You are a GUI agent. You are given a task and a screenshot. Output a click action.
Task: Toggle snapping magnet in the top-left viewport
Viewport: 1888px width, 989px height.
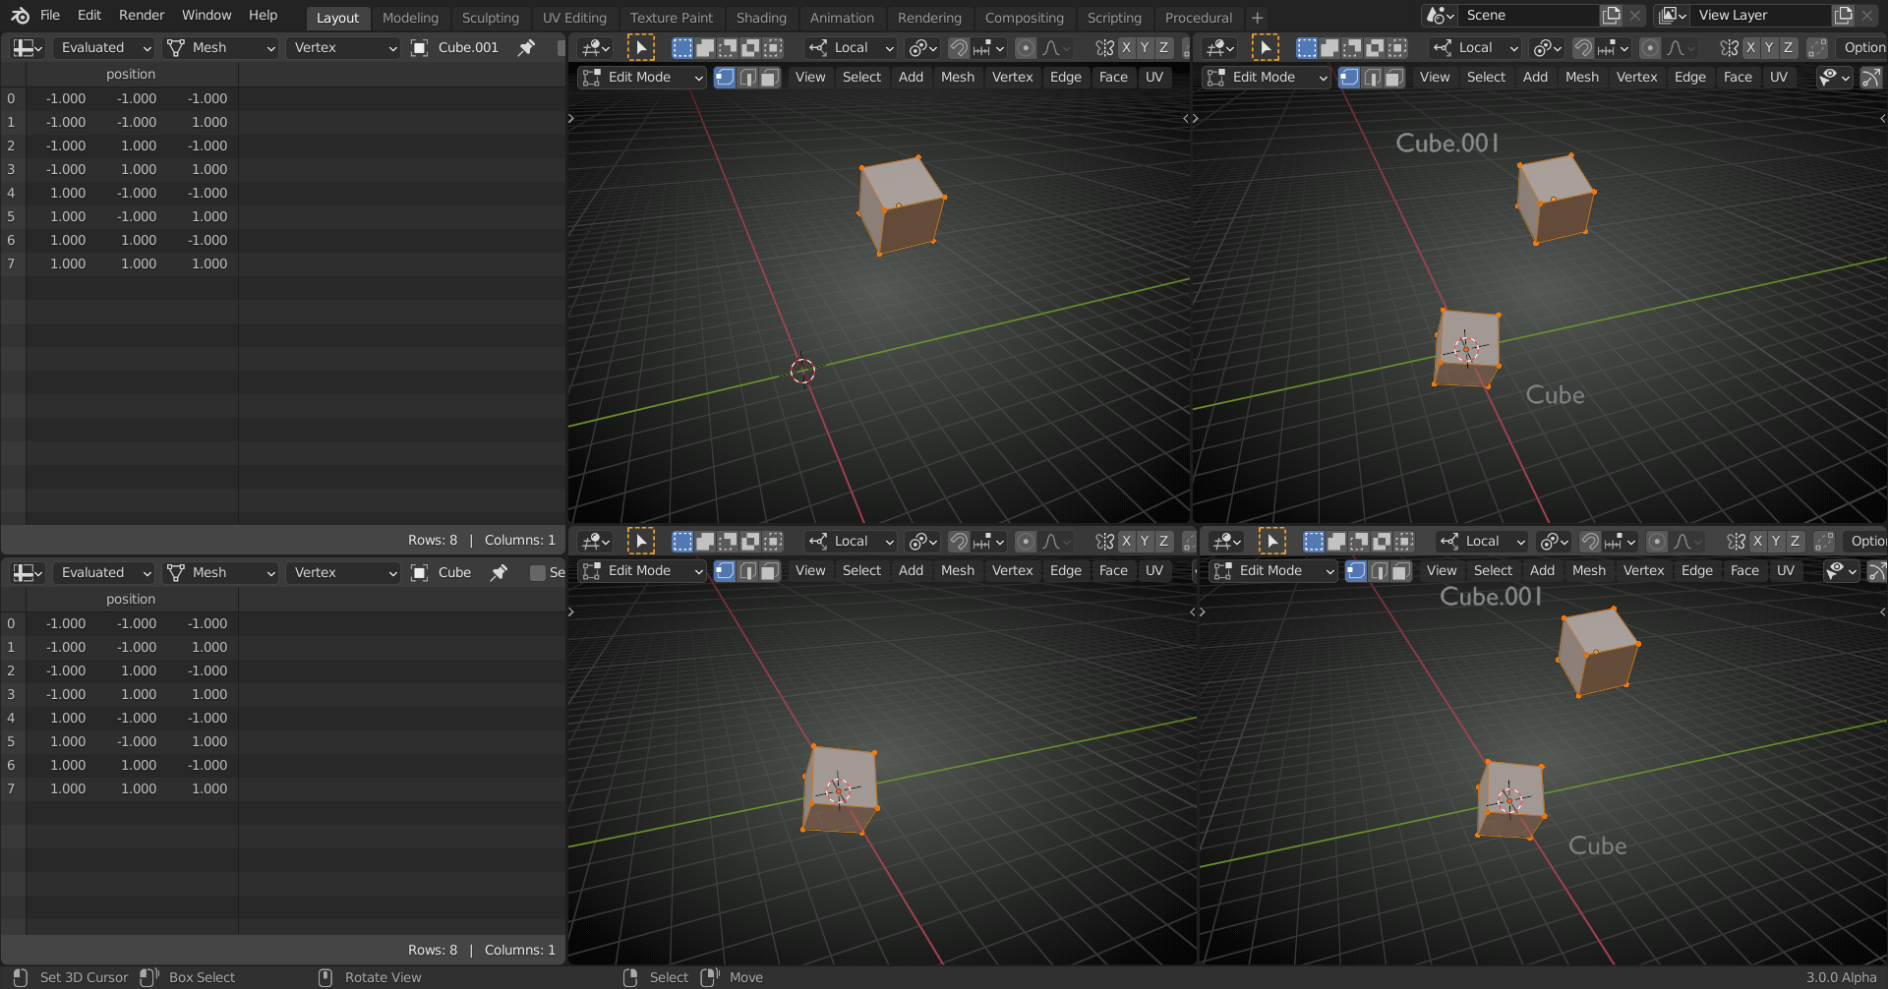[x=959, y=47]
